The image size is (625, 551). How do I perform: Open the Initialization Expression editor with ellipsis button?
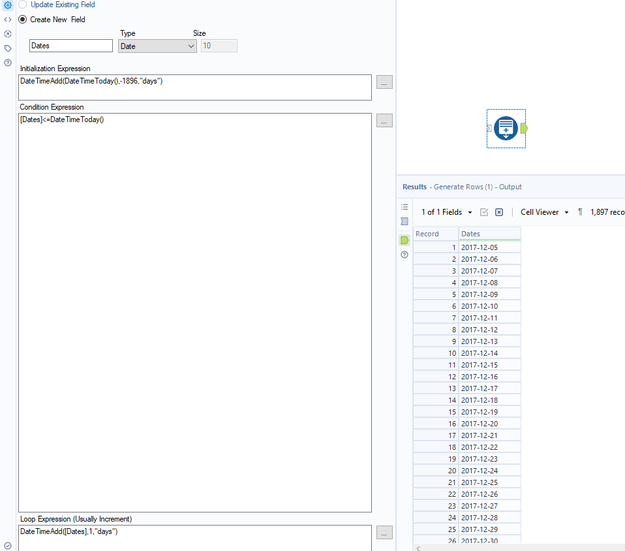[x=384, y=82]
